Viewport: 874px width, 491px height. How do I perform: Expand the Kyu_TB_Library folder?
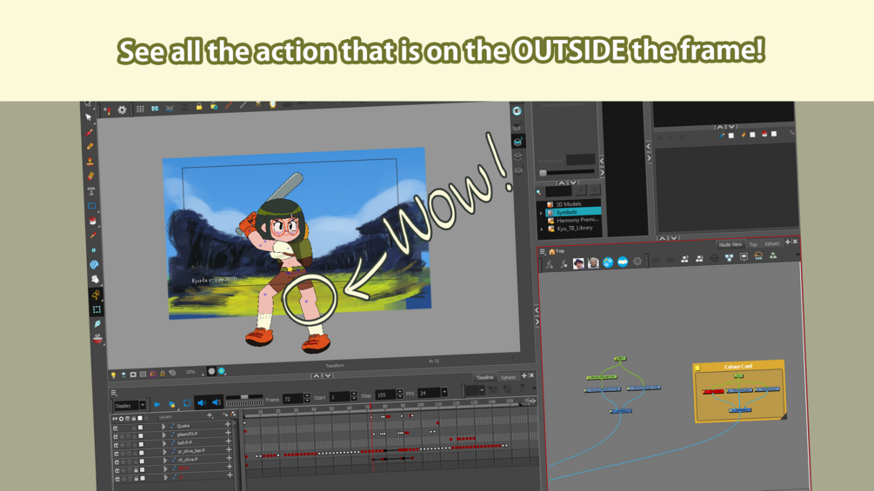pyautogui.click(x=541, y=229)
